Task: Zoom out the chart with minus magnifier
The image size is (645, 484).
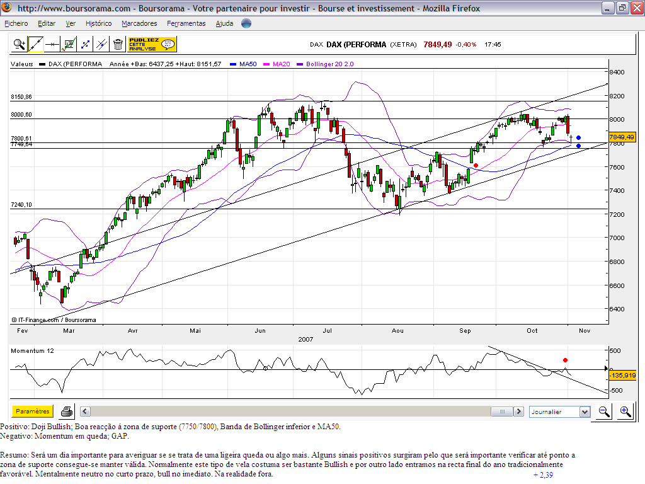Action: point(604,411)
